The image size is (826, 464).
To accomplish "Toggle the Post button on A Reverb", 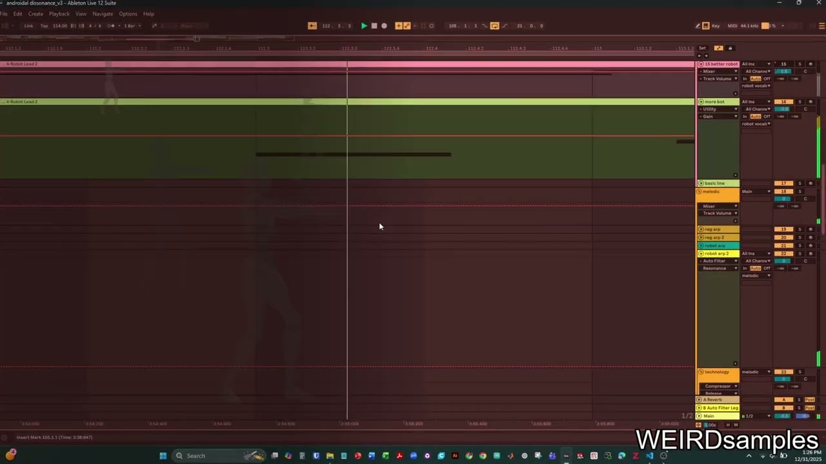I will pos(809,400).
